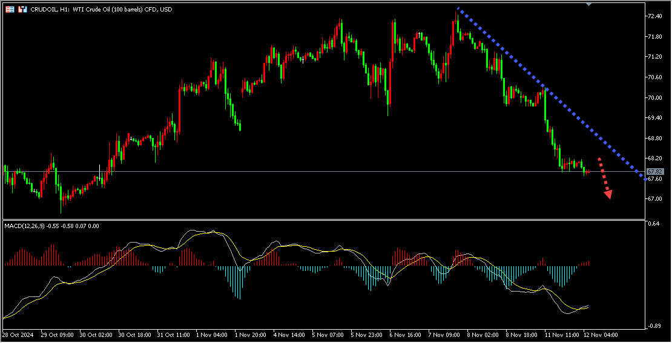
Task: Click the 70.00 price scale label
Action: [x=654, y=97]
